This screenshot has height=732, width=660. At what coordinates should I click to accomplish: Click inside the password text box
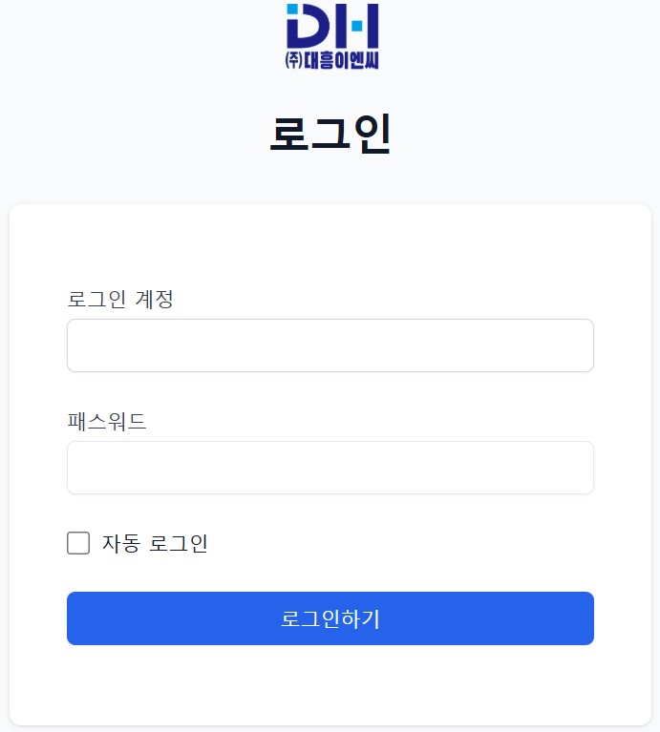pyautogui.click(x=330, y=468)
